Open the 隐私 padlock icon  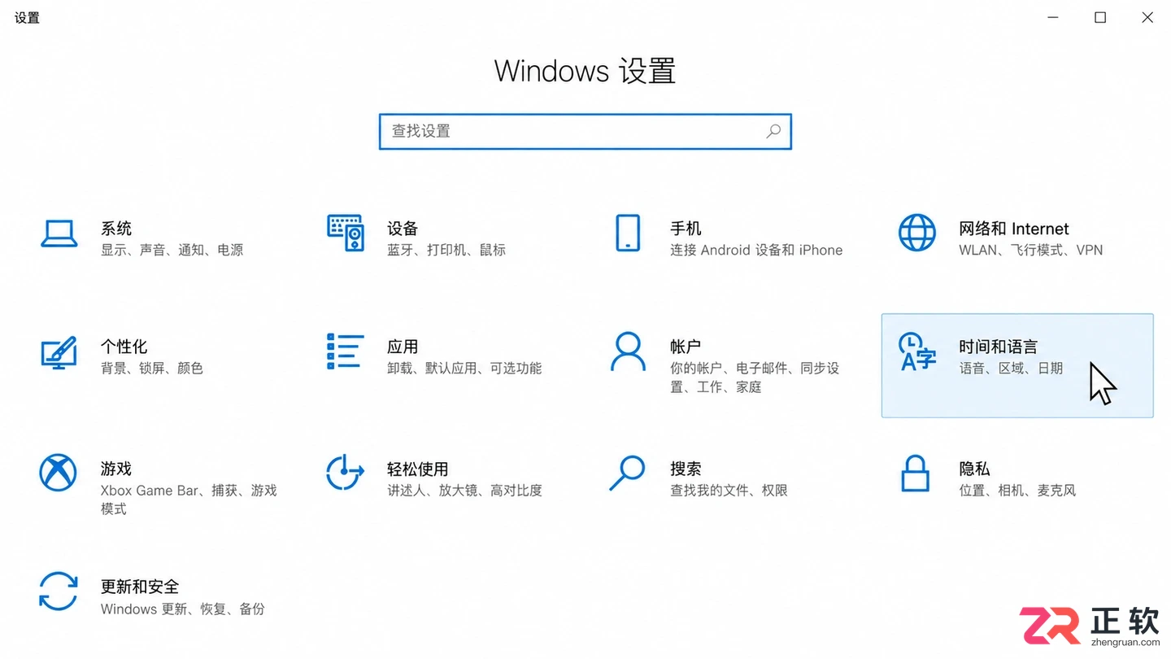pos(916,473)
